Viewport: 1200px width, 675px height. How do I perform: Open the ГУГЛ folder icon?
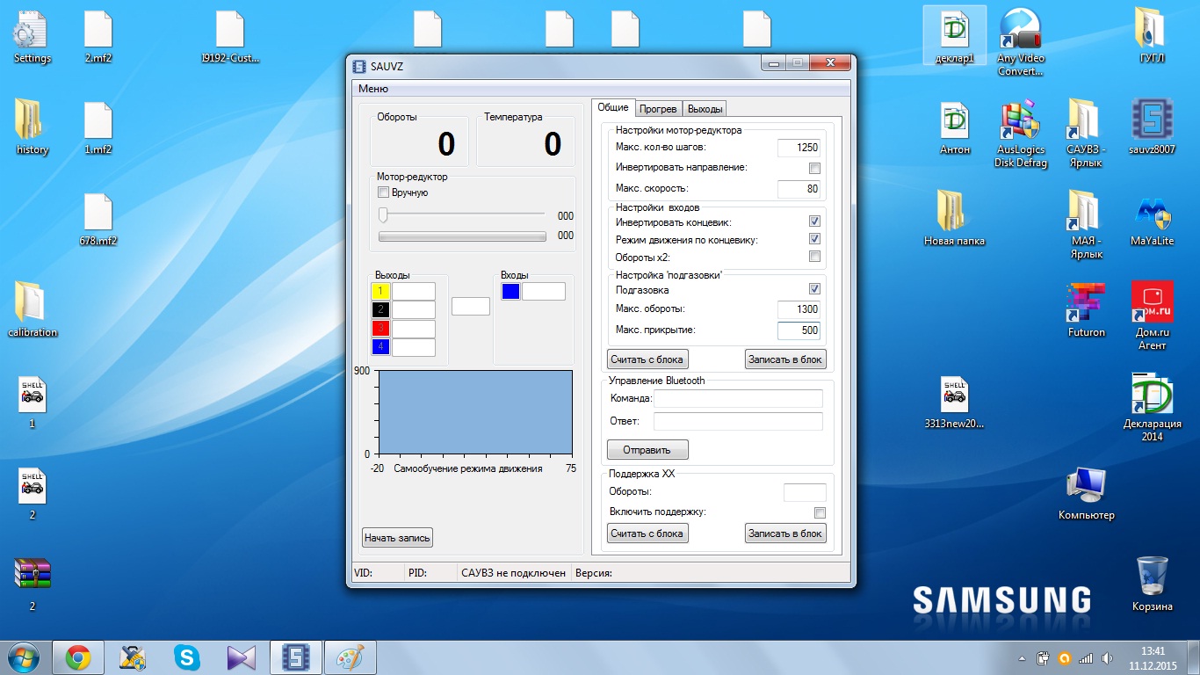click(1152, 37)
